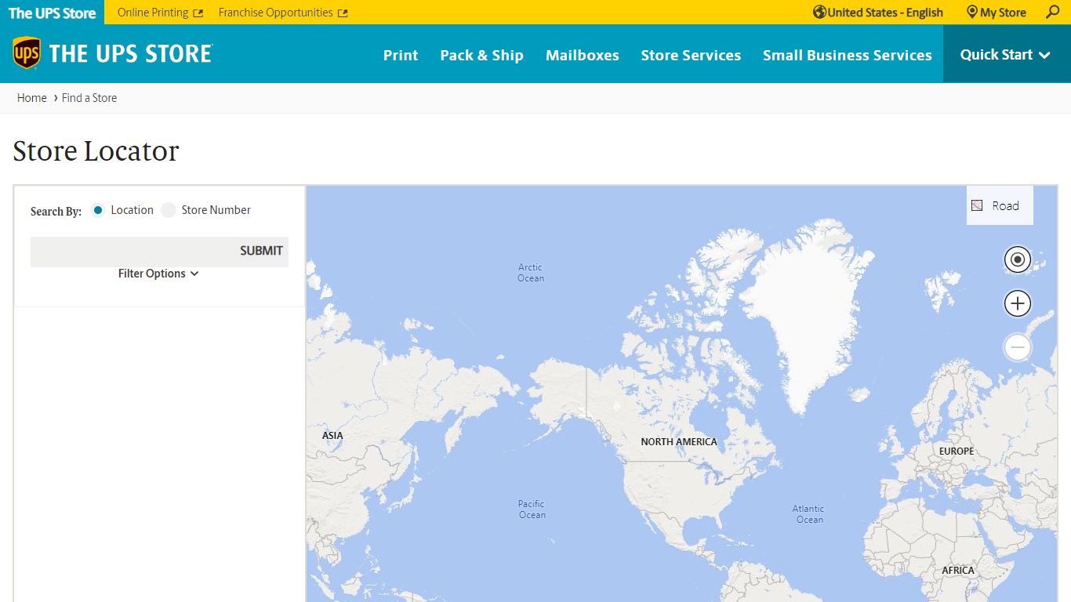Open the search magnifier icon
This screenshot has height=602, width=1071.
pos(1053,12)
